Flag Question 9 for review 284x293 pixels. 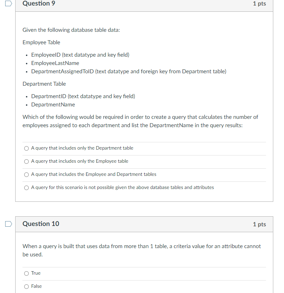8,3
